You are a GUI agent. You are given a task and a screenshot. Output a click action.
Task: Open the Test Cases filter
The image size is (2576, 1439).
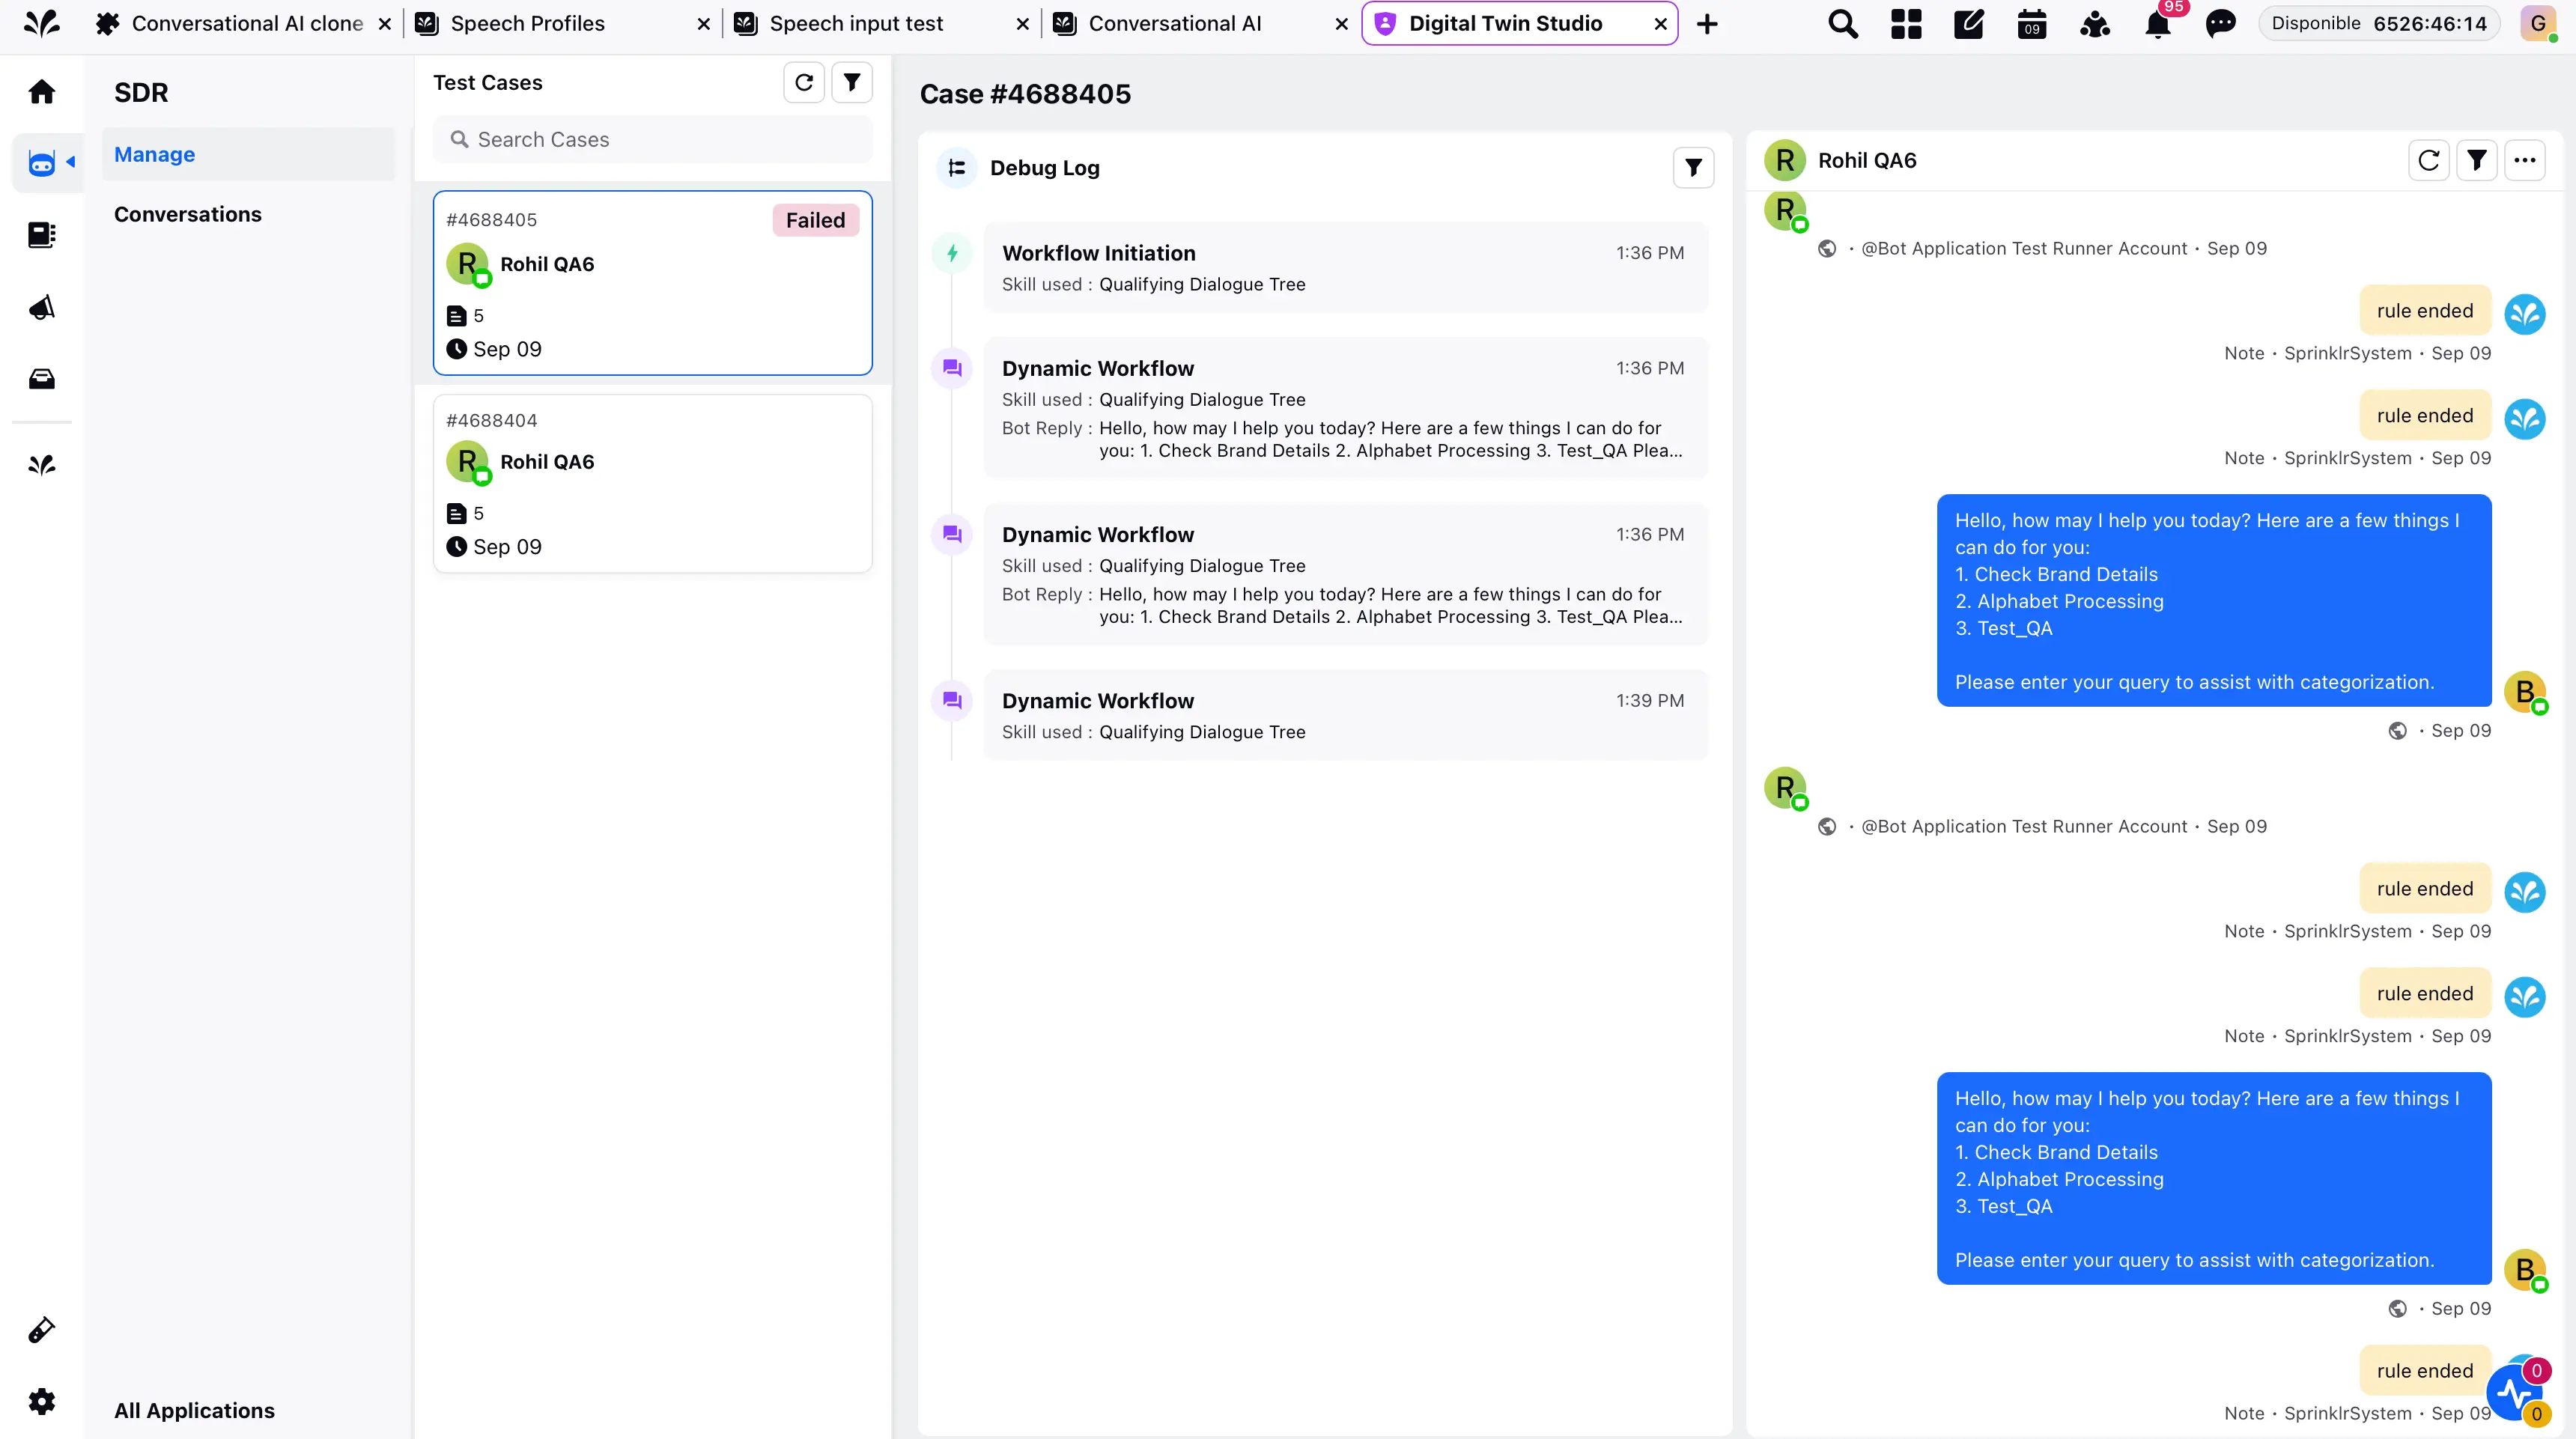(x=852, y=83)
